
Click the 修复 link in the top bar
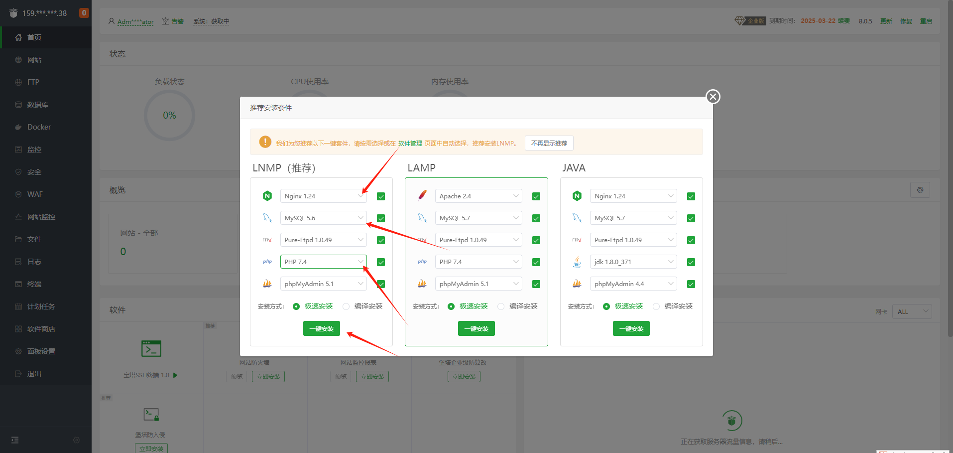(x=906, y=21)
